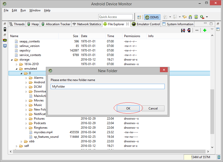Click the folder name input field
The width and height of the screenshot is (223, 162).
point(108,86)
